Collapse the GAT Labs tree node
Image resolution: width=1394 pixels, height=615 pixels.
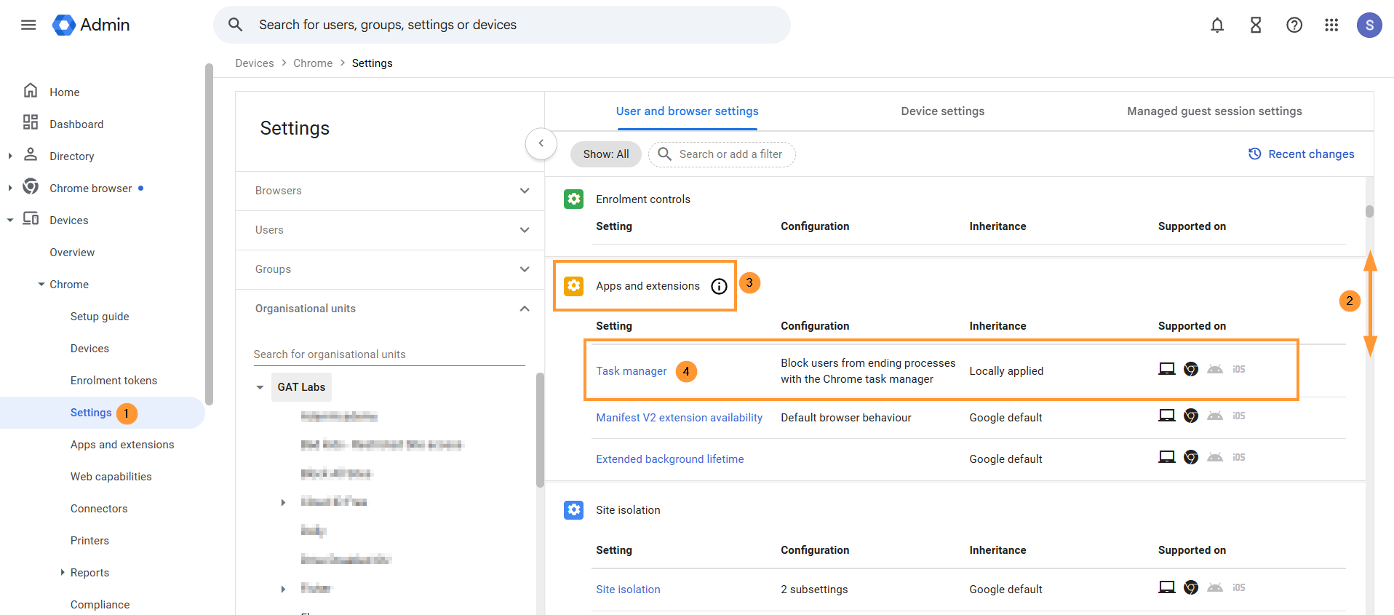pos(260,387)
